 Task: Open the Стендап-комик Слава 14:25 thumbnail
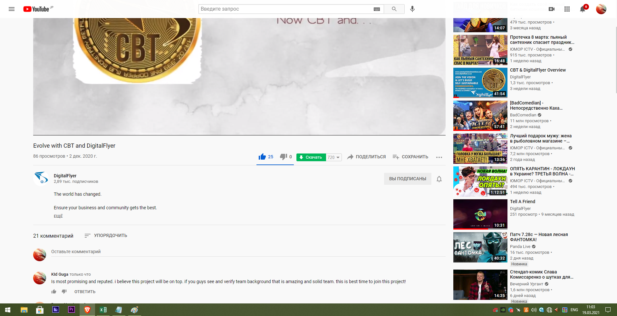point(480,285)
